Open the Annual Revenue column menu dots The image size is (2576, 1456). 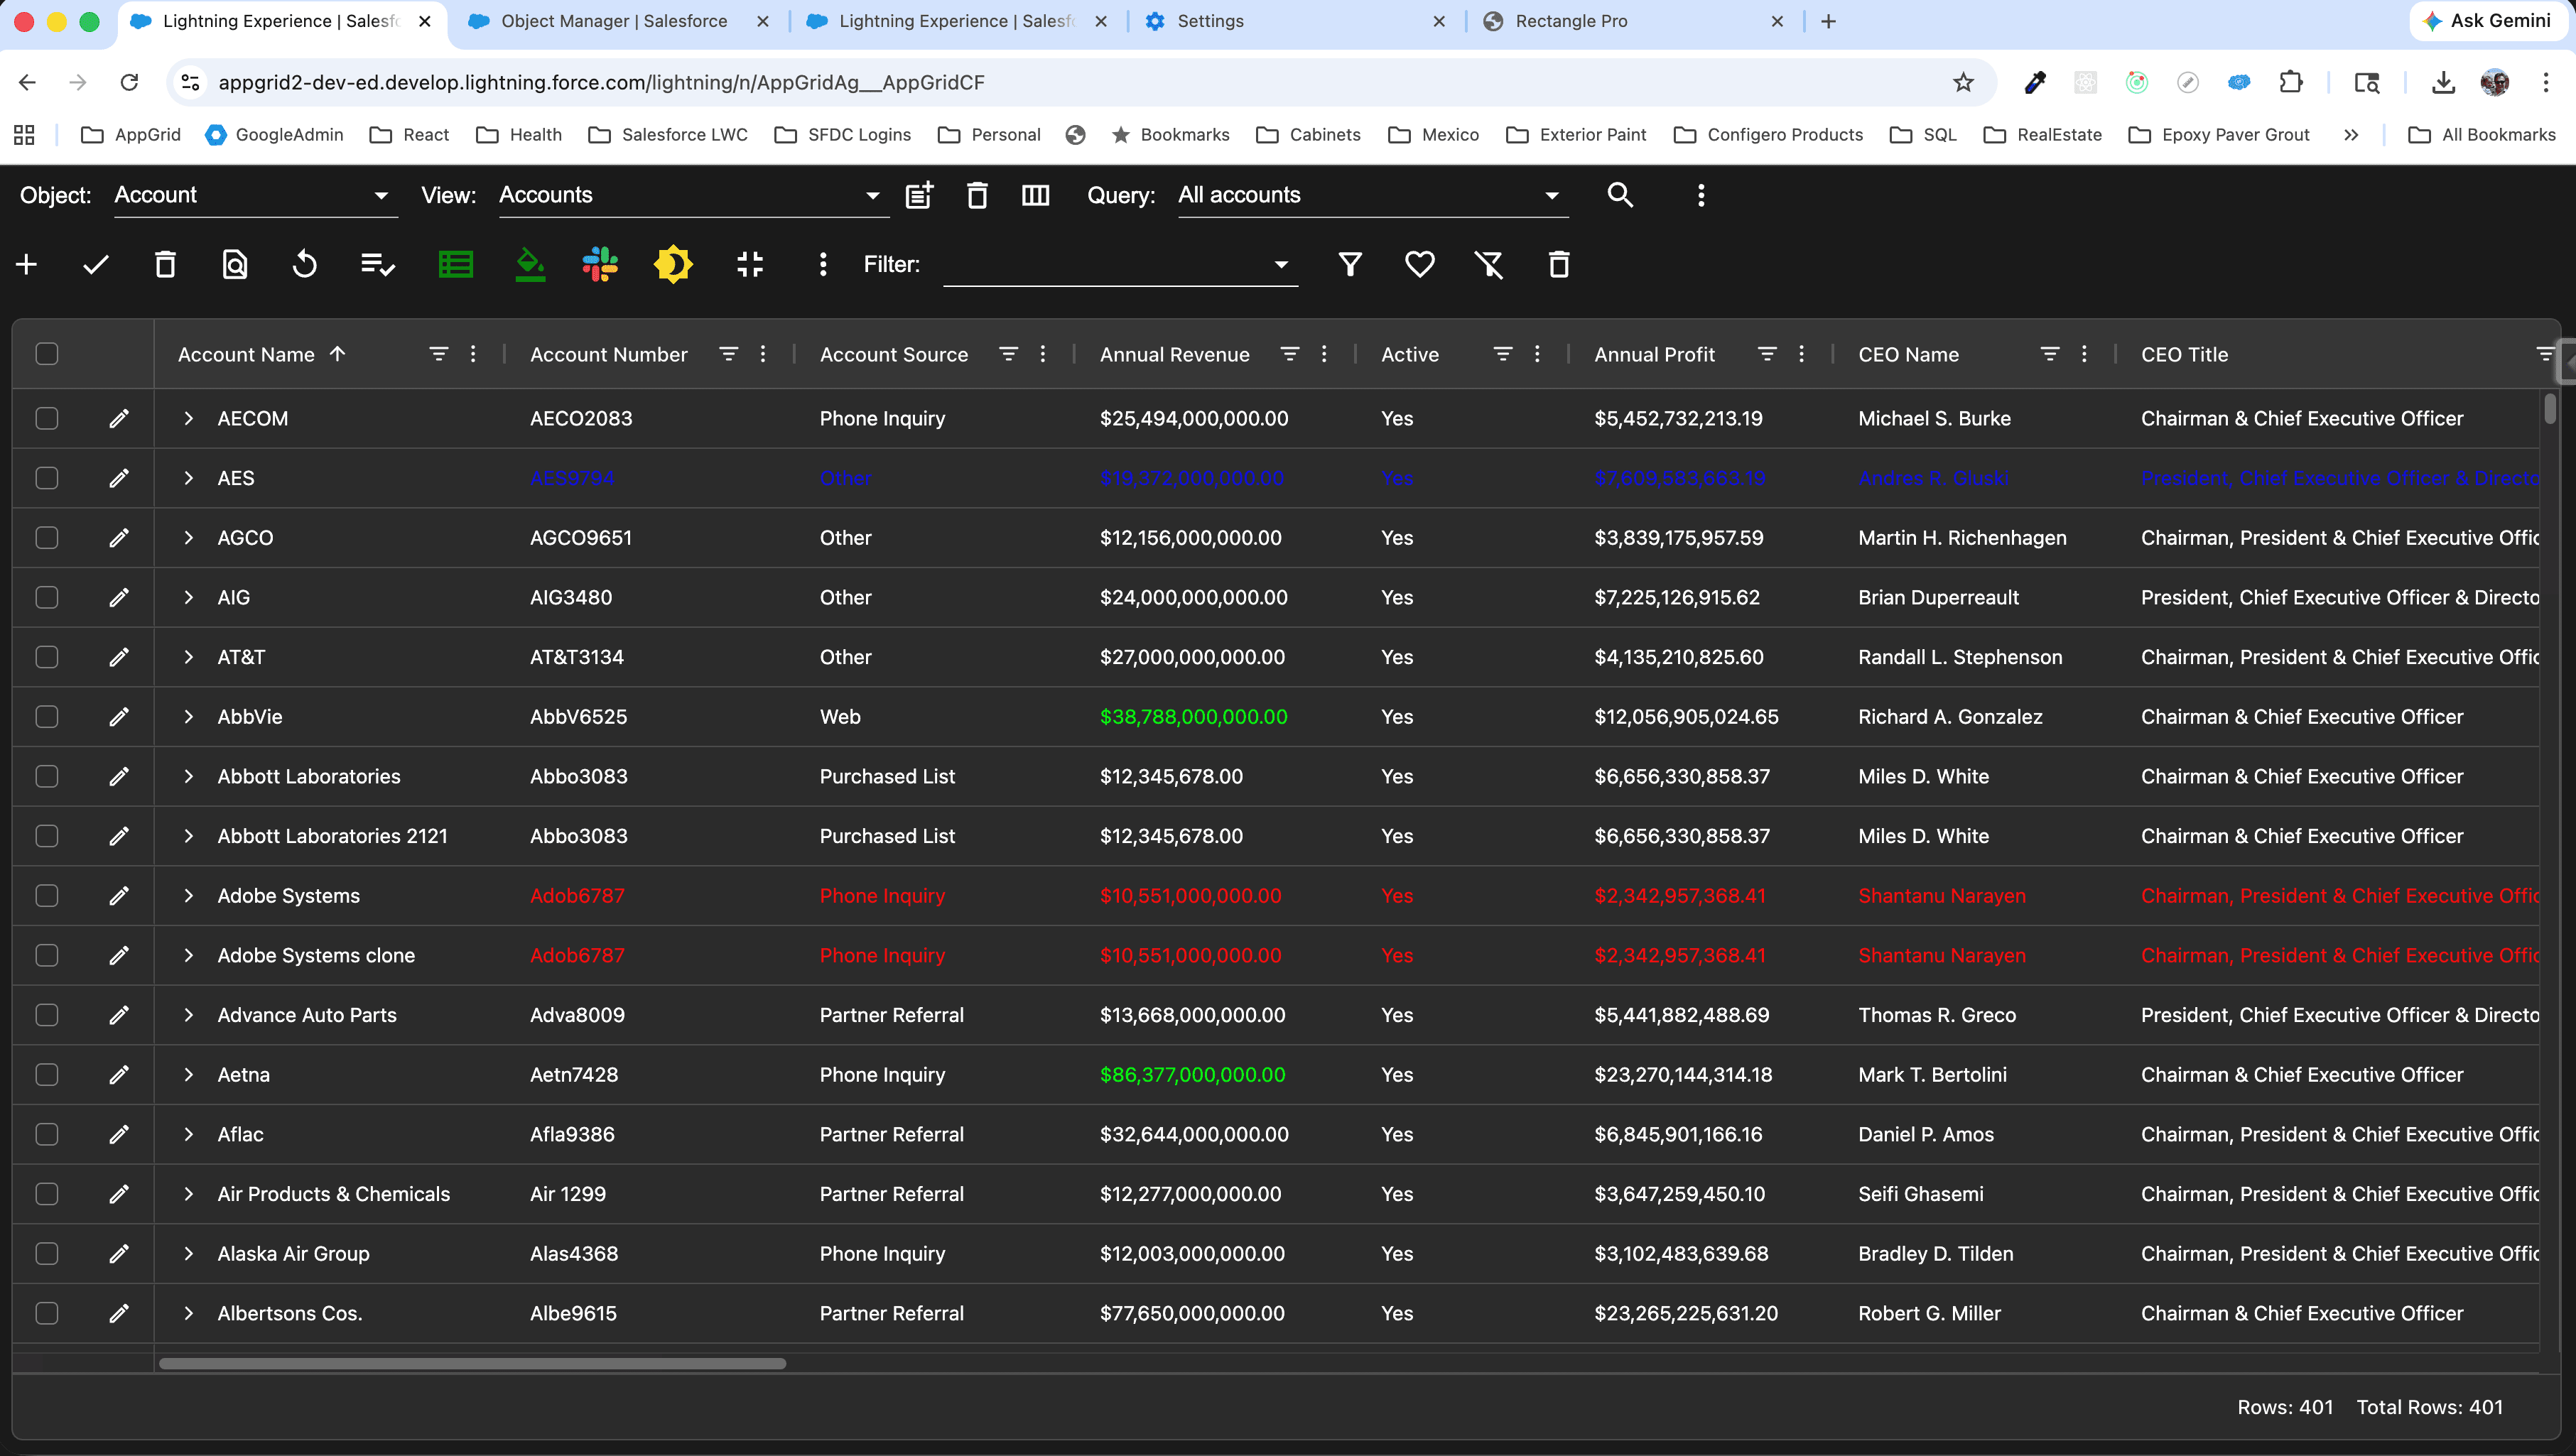(x=1324, y=354)
